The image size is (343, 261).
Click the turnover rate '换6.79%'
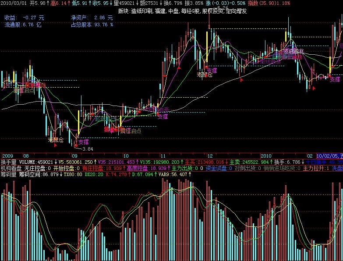coord(173,3)
